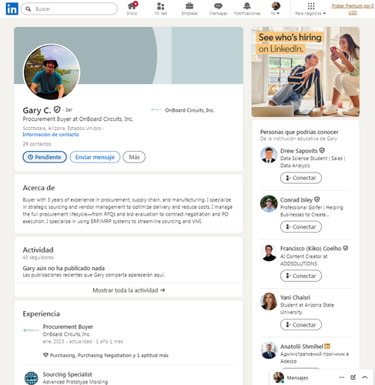Click Advanced Prototype Molding logo icon
This screenshot has height=385, width=375.
click(x=32, y=378)
